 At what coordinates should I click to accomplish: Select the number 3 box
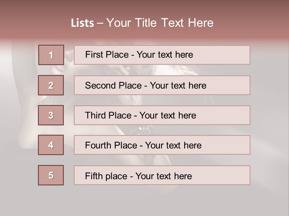coord(51,115)
